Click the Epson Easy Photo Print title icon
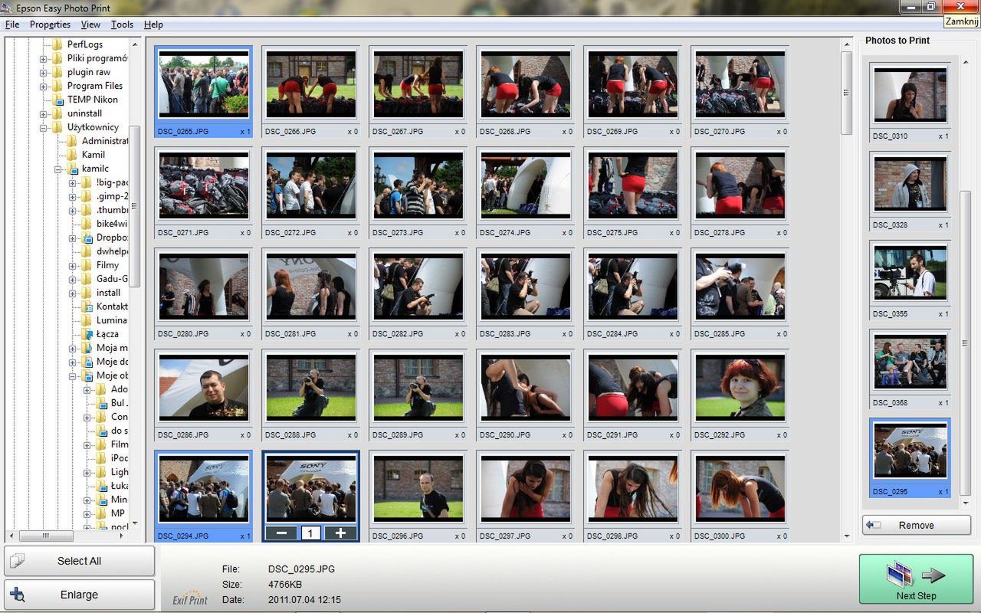Image resolution: width=981 pixels, height=613 pixels. click(7, 8)
